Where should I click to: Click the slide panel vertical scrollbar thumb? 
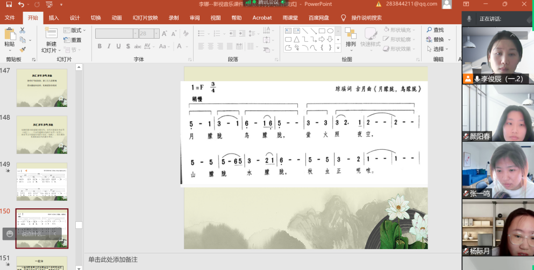pyautogui.click(x=79, y=225)
